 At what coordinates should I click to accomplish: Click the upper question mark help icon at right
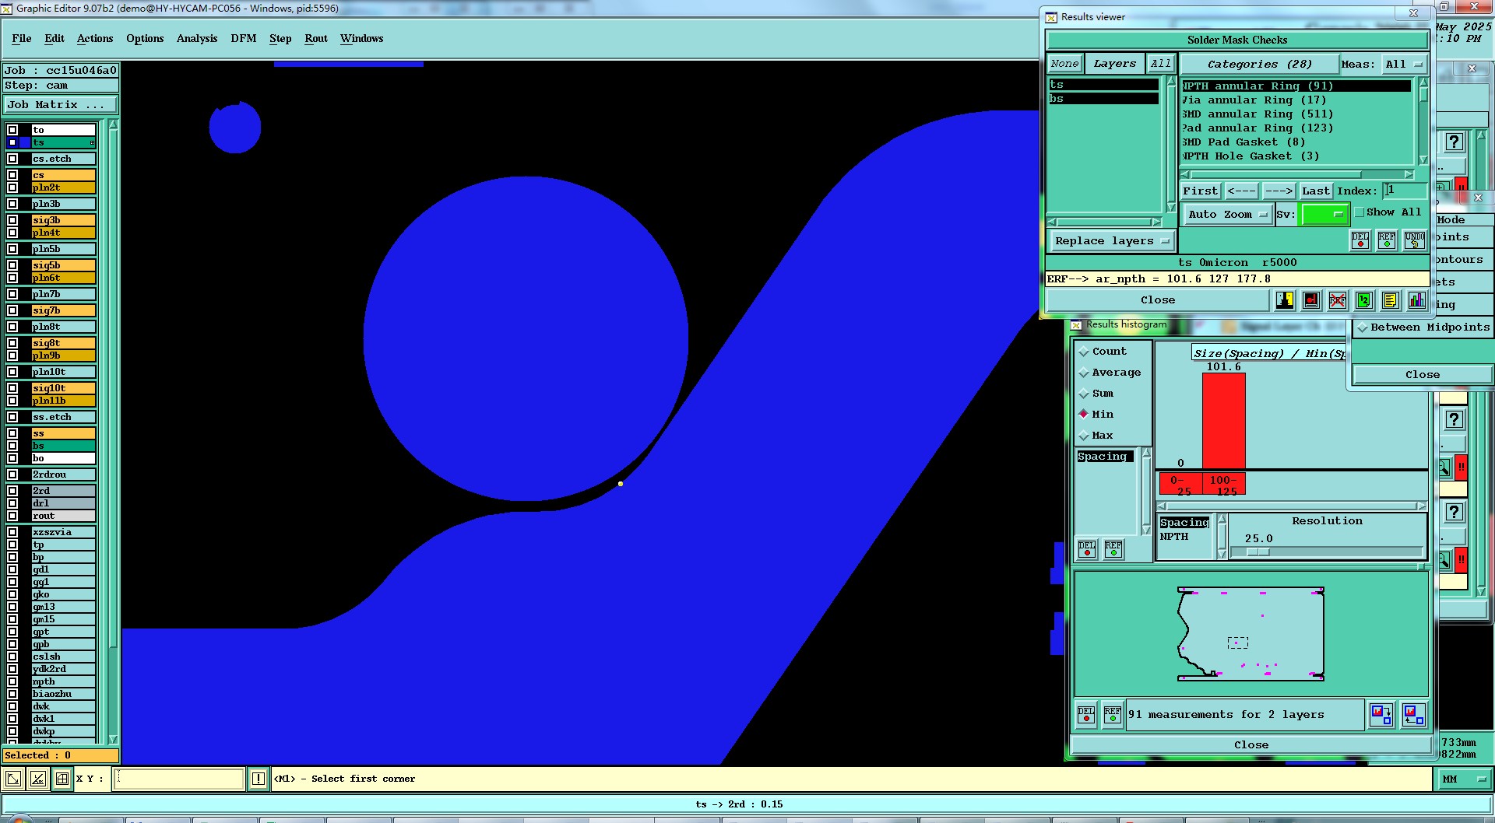pyautogui.click(x=1454, y=142)
